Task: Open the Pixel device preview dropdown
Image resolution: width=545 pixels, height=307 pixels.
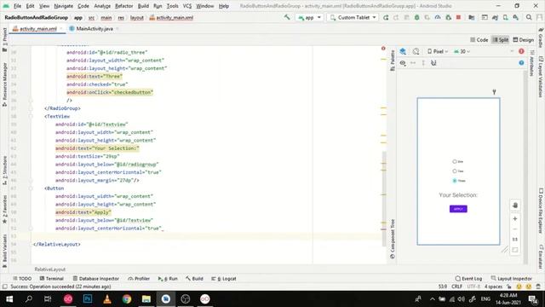Action: pos(438,51)
